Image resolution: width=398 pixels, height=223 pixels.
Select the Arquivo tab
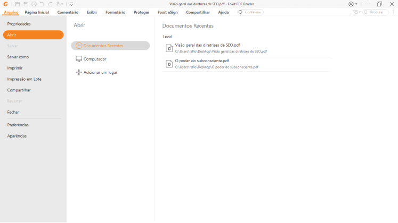click(11, 12)
